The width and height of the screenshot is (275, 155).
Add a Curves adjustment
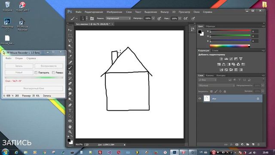click(x=231, y=59)
